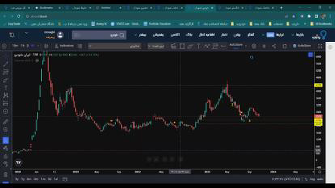
Task: Select the left-toolbar text annotation tool
Action: 6,88
